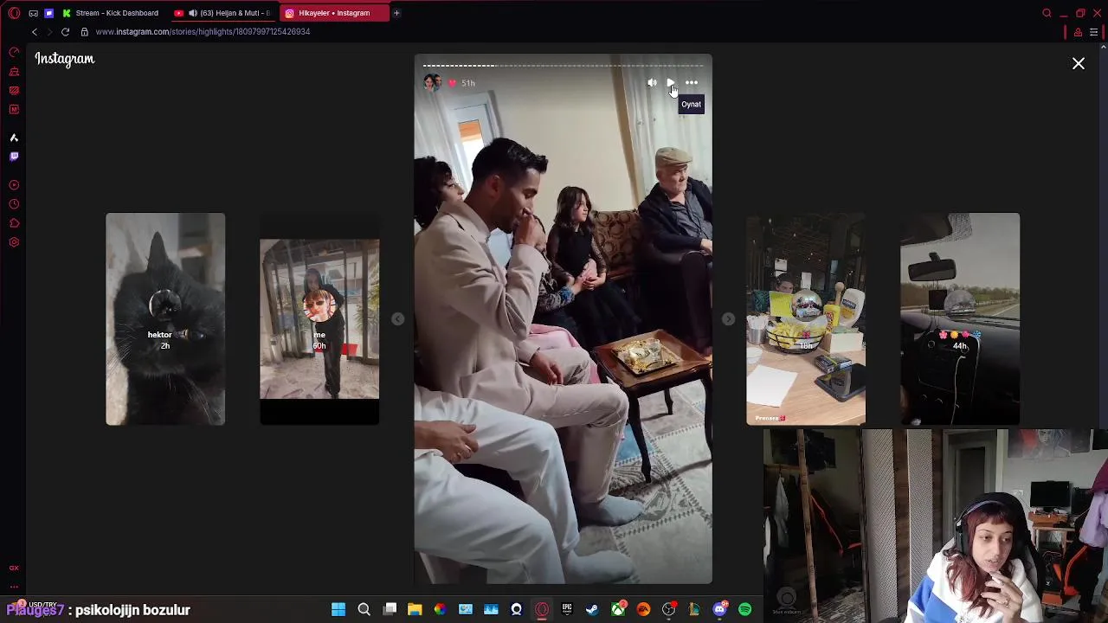Advance to the next story with right arrow
Screen dimensions: 1108x623
tap(728, 319)
